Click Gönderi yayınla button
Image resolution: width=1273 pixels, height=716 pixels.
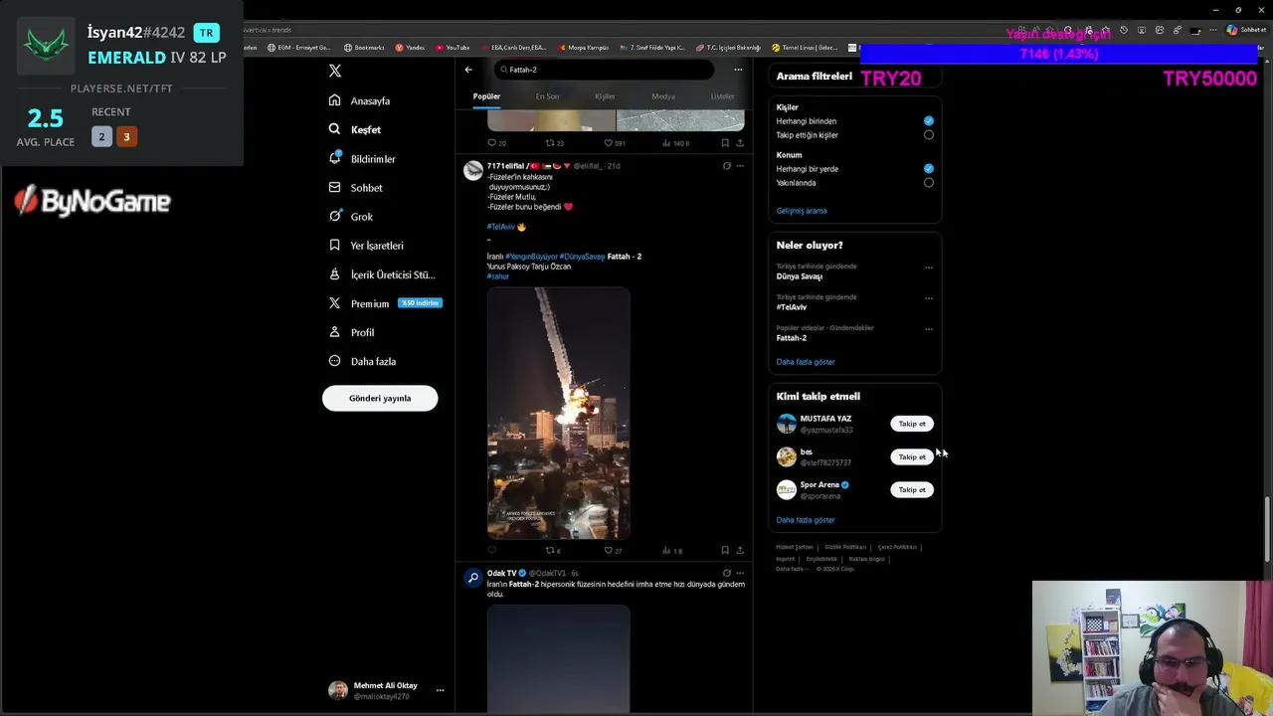point(380,398)
